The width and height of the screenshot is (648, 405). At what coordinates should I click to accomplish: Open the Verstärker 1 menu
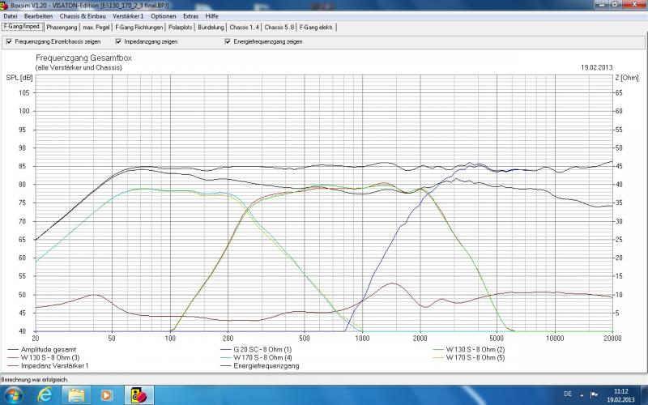pos(128,15)
